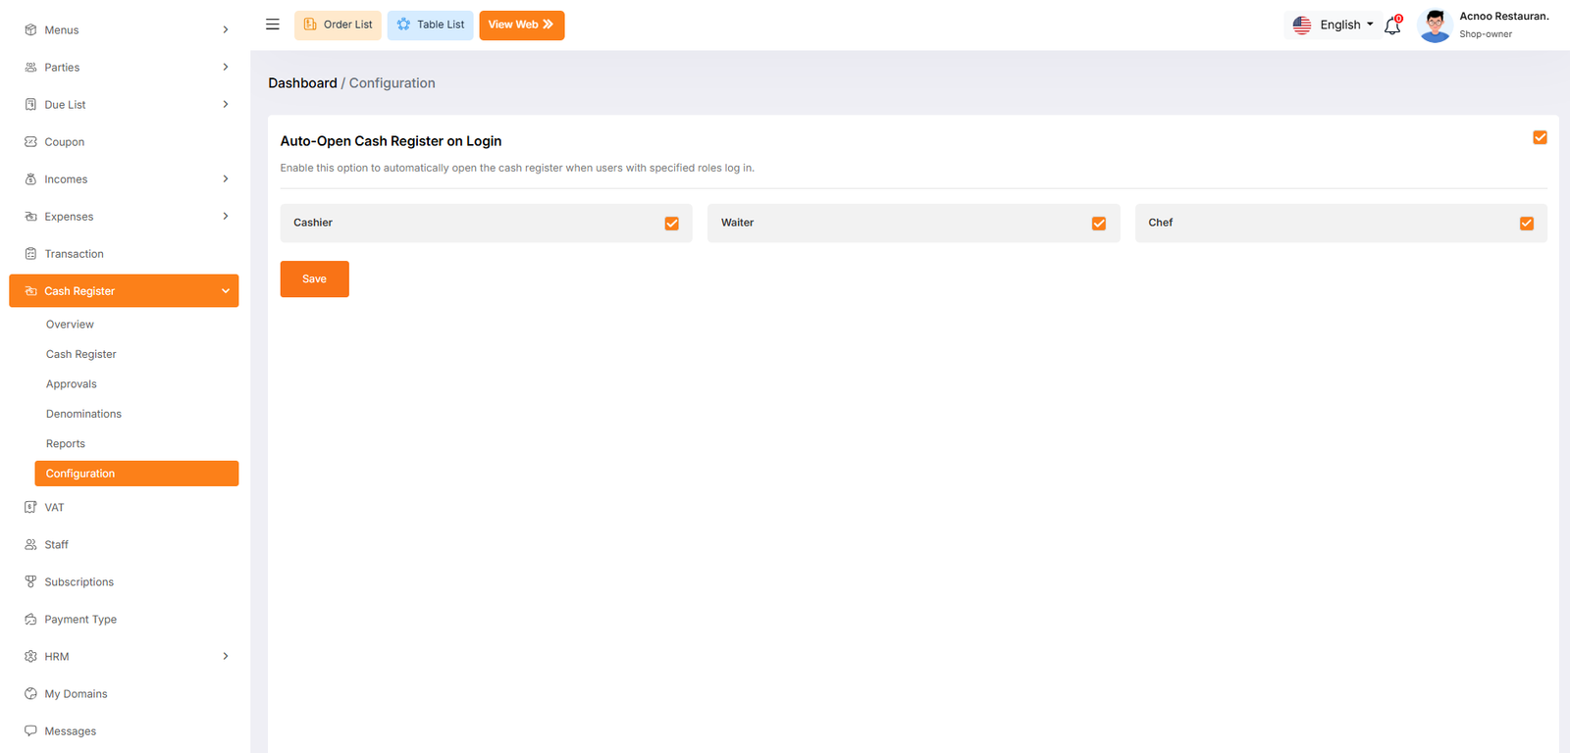The width and height of the screenshot is (1570, 753).
Task: Click the View Web button
Action: click(x=521, y=25)
